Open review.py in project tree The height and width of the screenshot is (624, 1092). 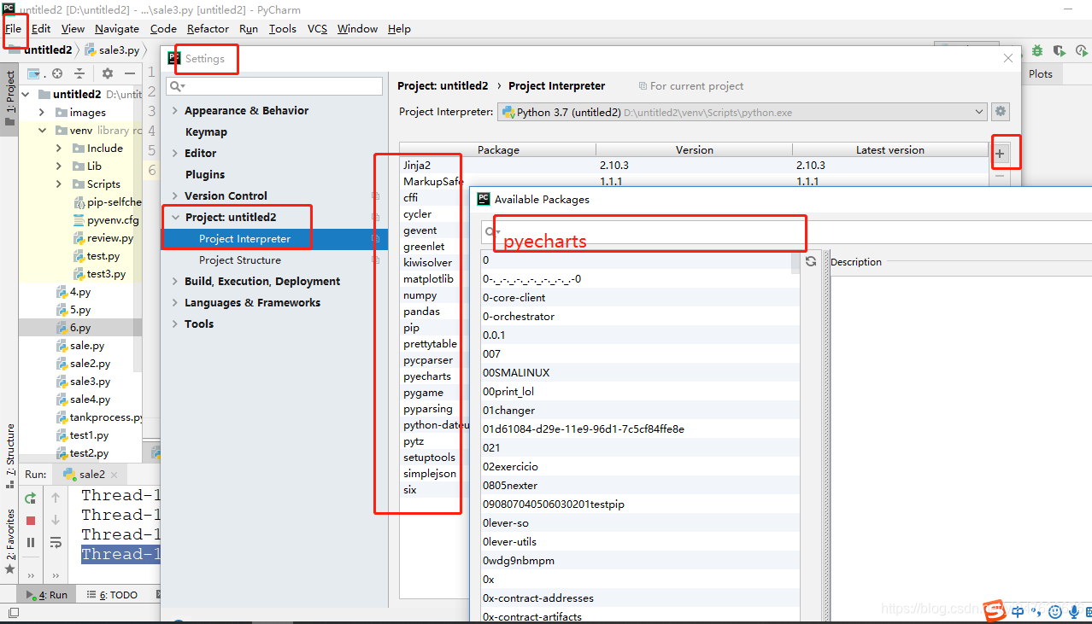pyautogui.click(x=110, y=238)
